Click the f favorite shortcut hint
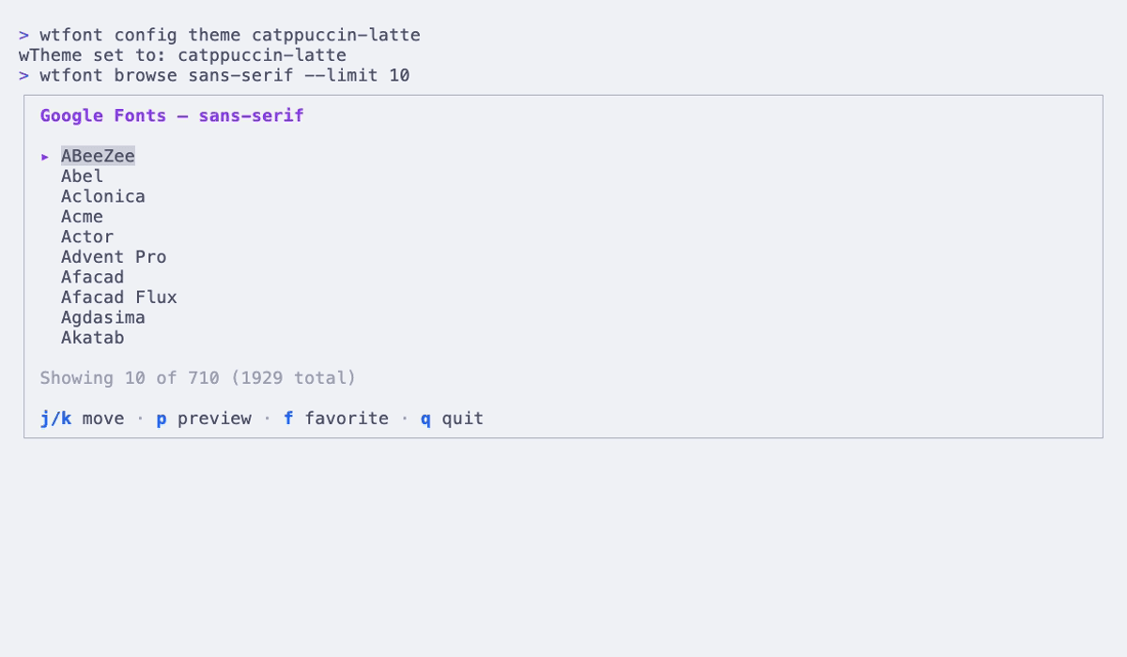1127x657 pixels. pos(336,419)
